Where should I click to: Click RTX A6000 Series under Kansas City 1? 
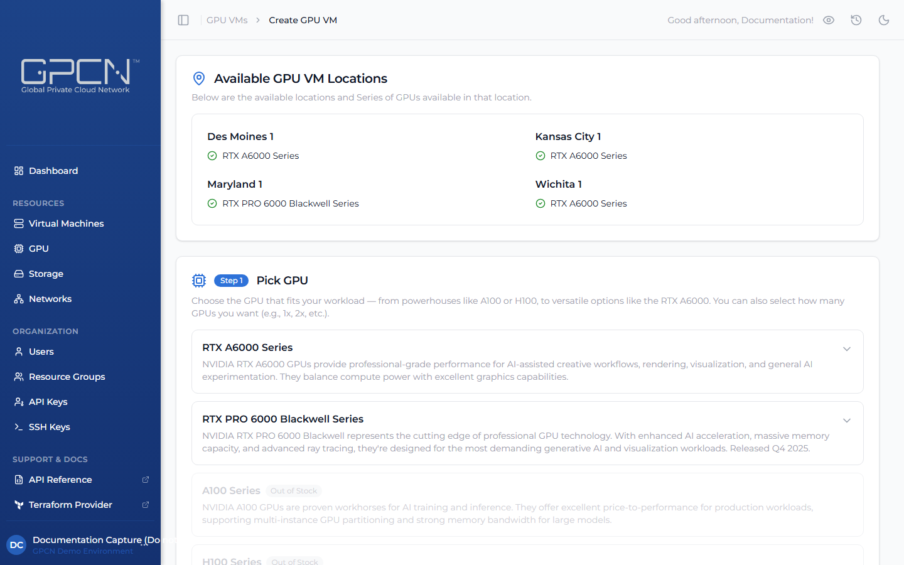coord(589,156)
